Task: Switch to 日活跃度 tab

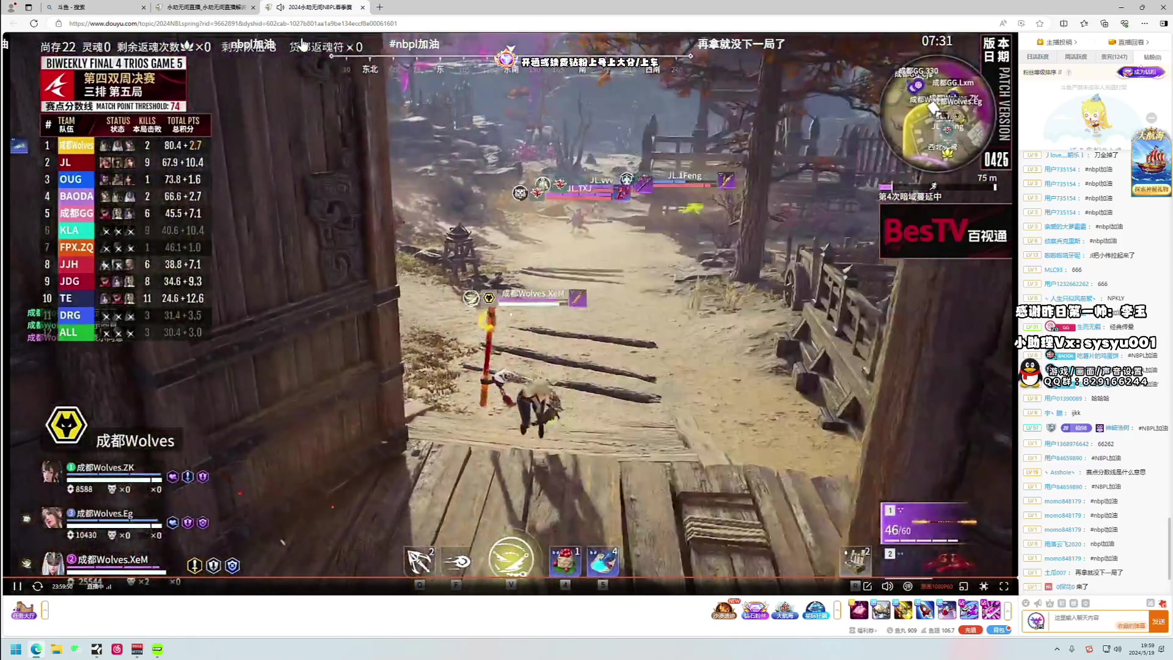Action: (x=1037, y=57)
